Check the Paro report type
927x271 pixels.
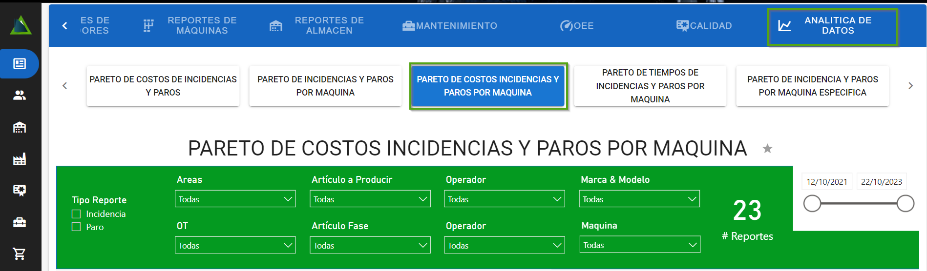76,227
